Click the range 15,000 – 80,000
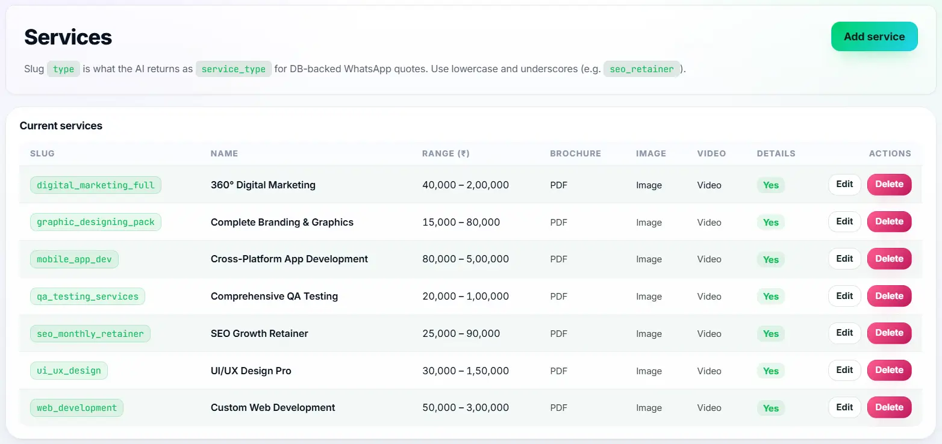Image resolution: width=942 pixels, height=444 pixels. click(x=461, y=222)
